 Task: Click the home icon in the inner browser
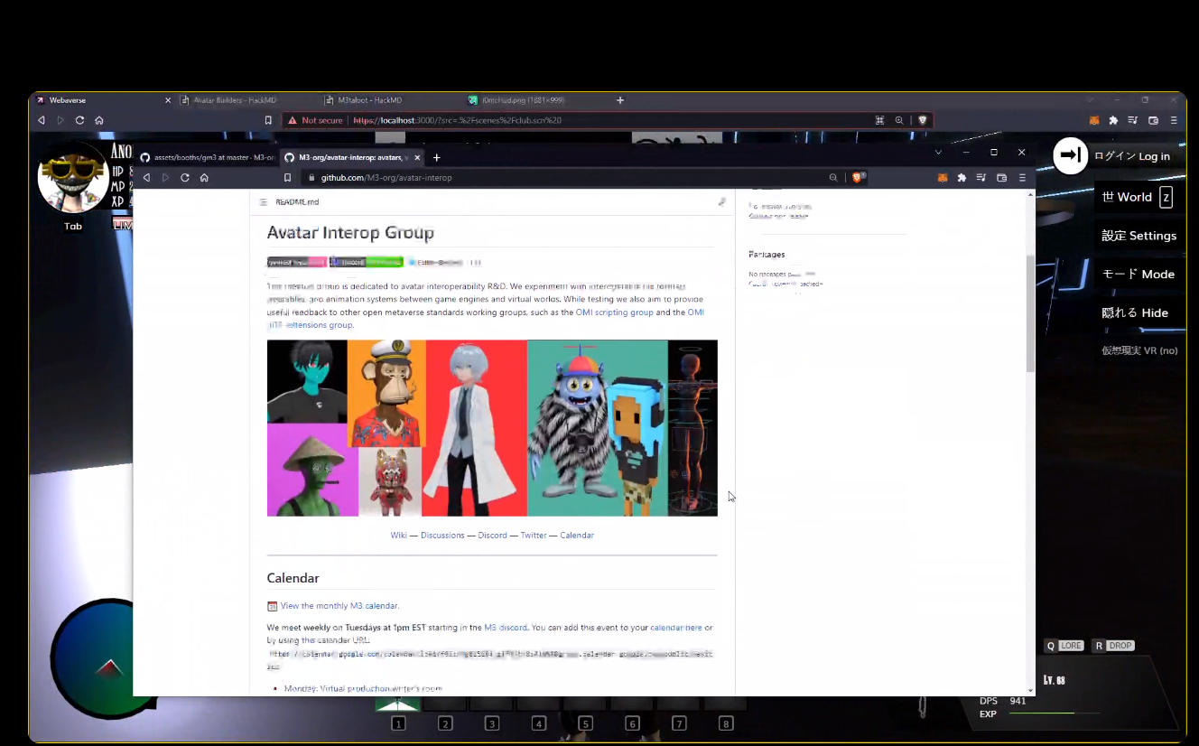[x=204, y=177]
